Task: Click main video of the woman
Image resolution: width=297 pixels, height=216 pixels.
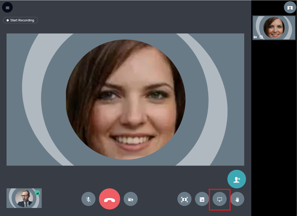Action: [x=125, y=99]
